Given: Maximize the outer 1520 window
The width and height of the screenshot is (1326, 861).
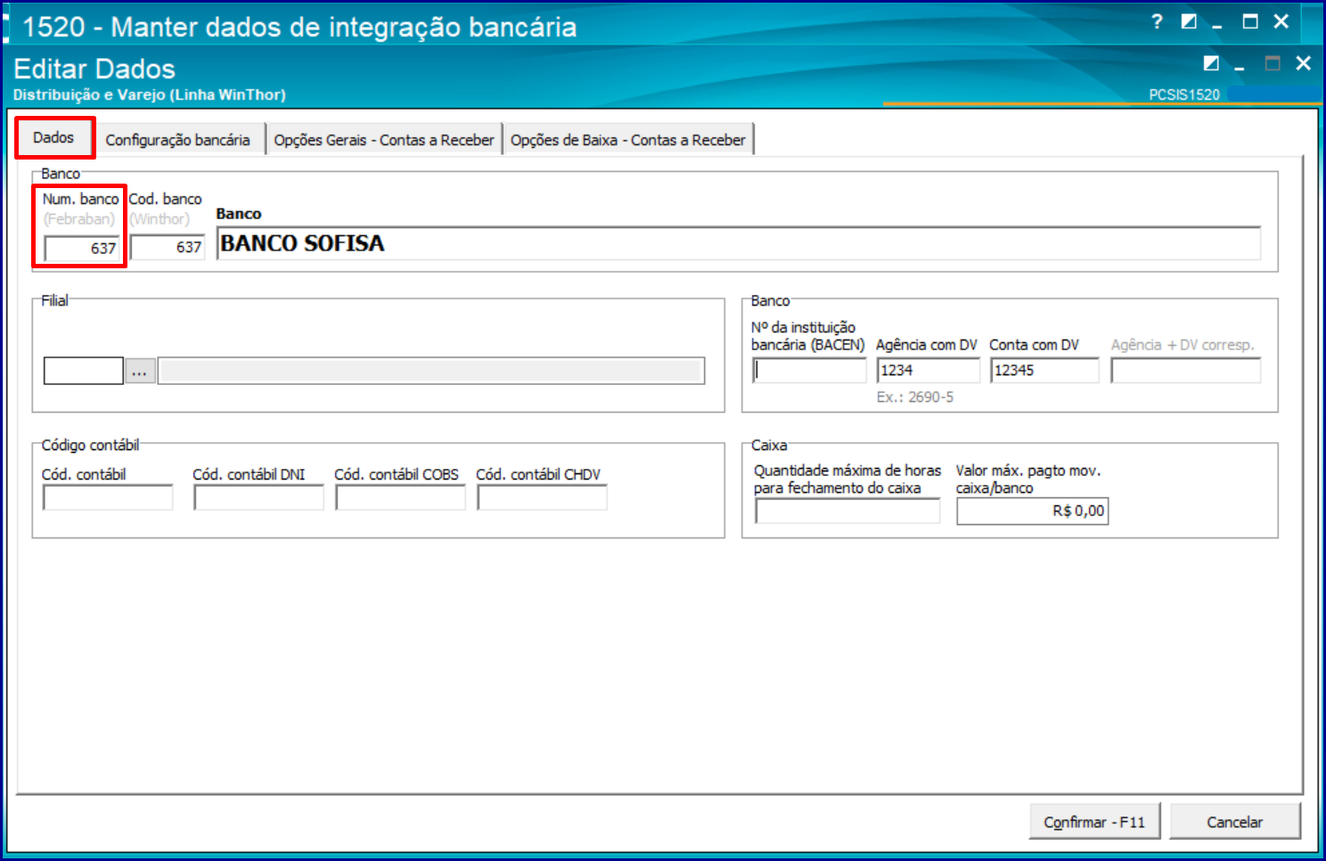Looking at the screenshot, I should 1250,21.
